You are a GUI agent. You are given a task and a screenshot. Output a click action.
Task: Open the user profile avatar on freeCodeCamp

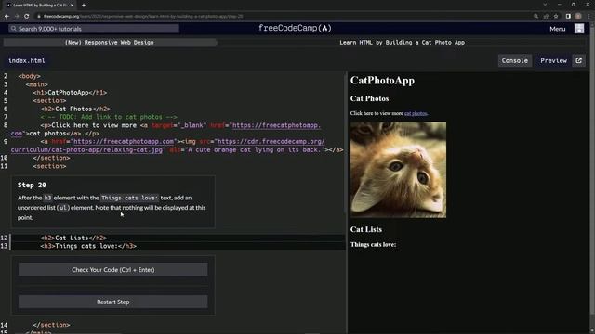pos(579,29)
